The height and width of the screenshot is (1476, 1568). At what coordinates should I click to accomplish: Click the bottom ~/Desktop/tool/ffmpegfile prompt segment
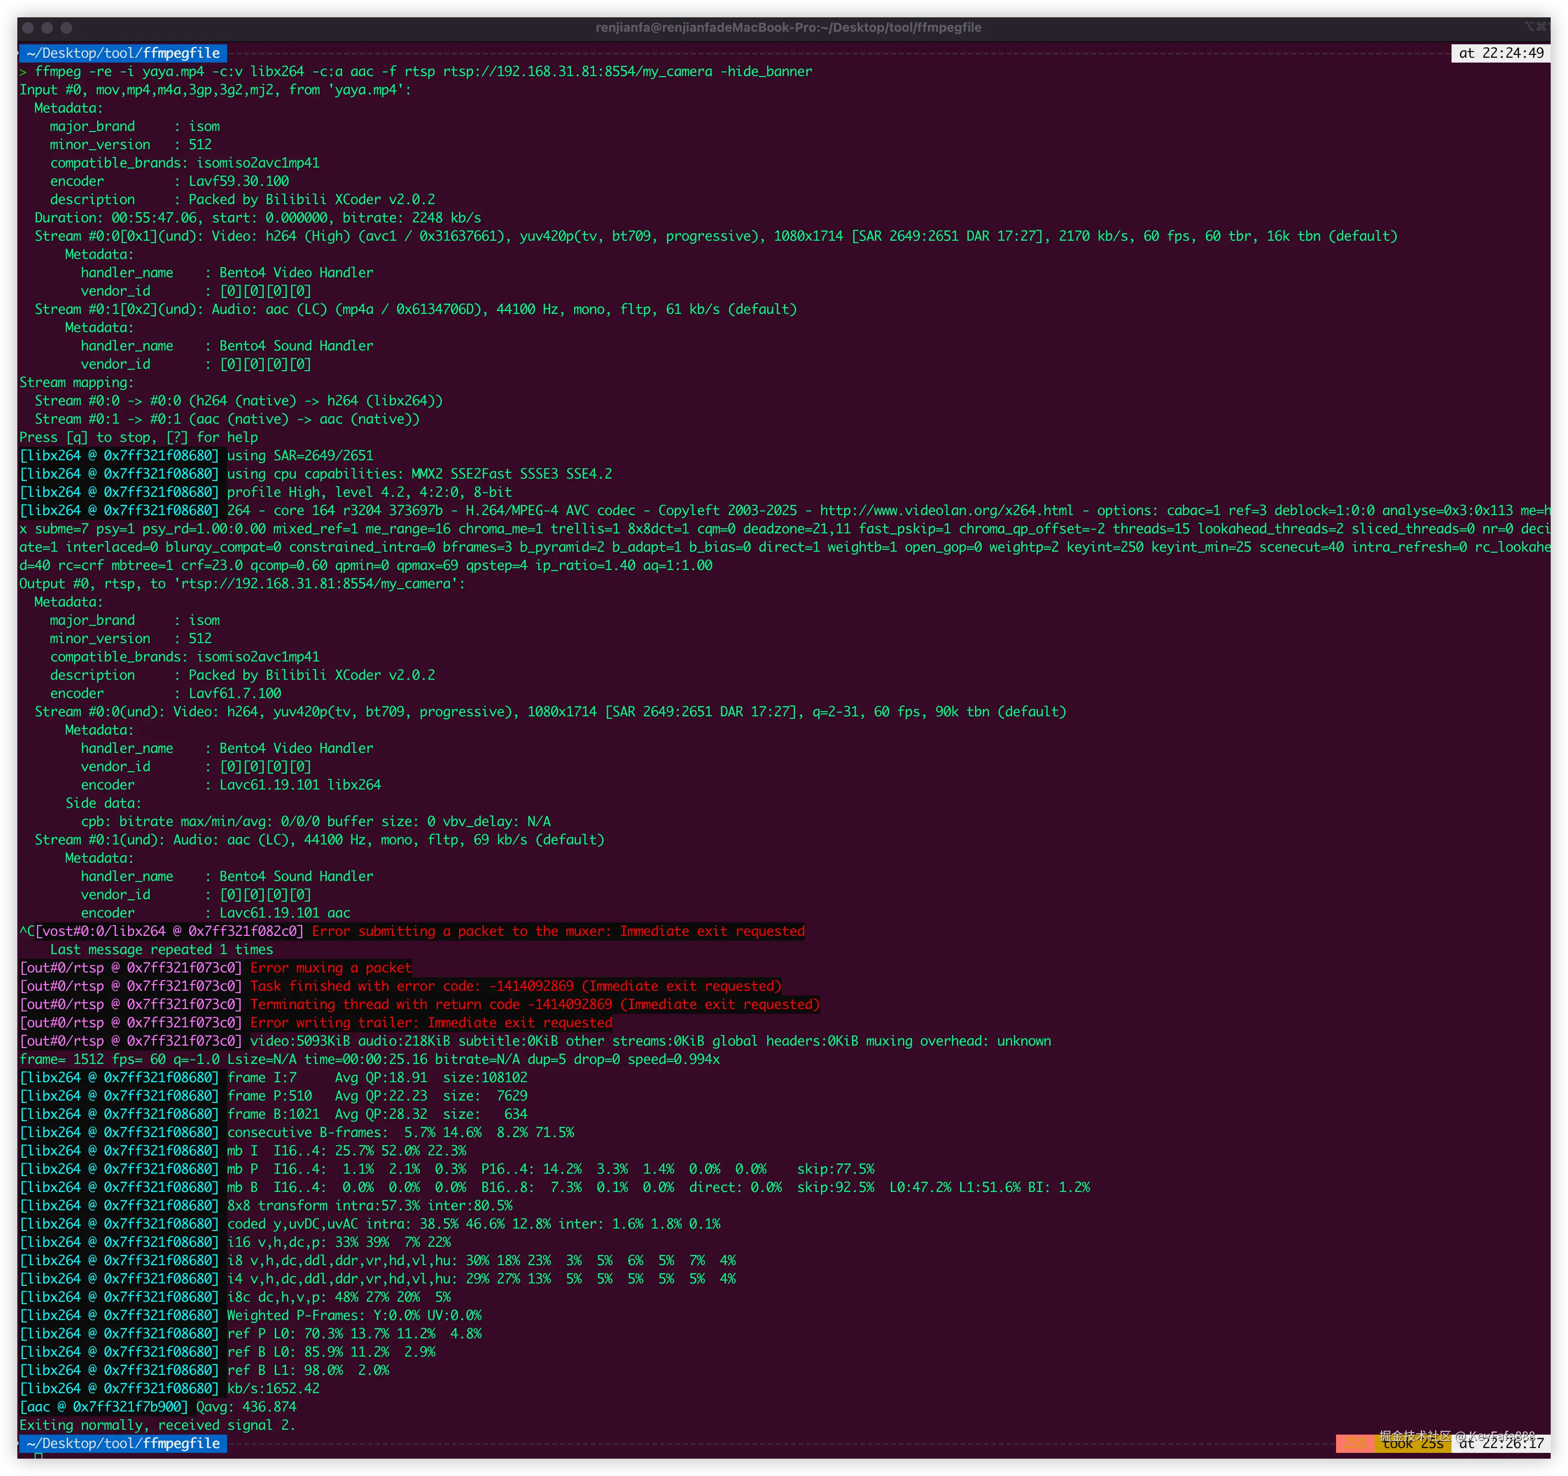tap(122, 1443)
